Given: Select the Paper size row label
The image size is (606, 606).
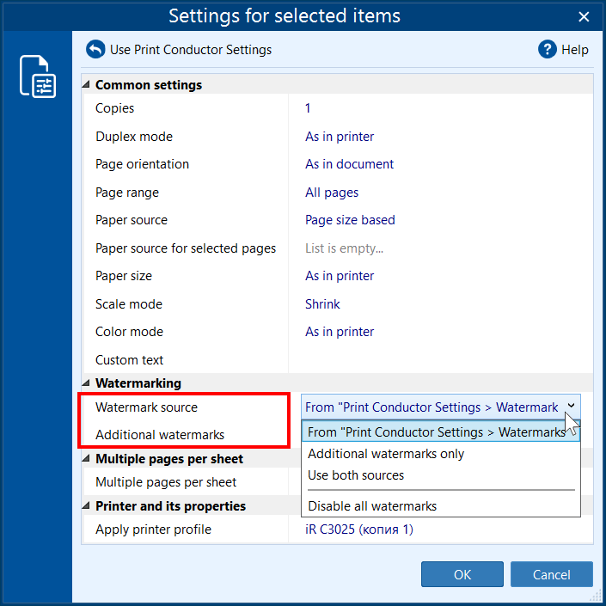Looking at the screenshot, I should point(124,276).
